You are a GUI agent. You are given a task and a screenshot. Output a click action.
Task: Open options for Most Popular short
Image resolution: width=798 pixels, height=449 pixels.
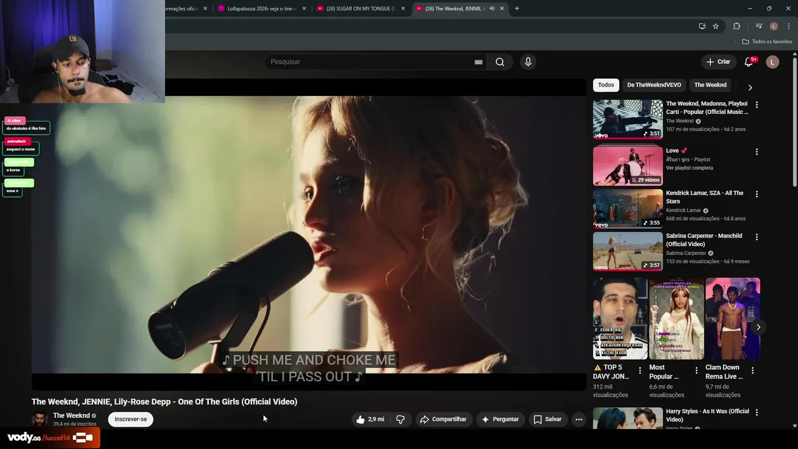point(696,370)
